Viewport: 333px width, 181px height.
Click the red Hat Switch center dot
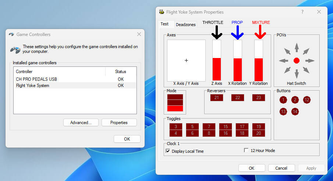point(297,61)
